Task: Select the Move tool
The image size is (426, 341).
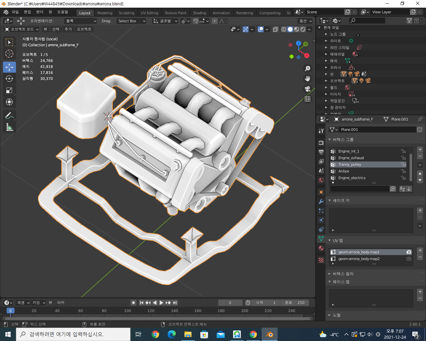Action: 9,67
